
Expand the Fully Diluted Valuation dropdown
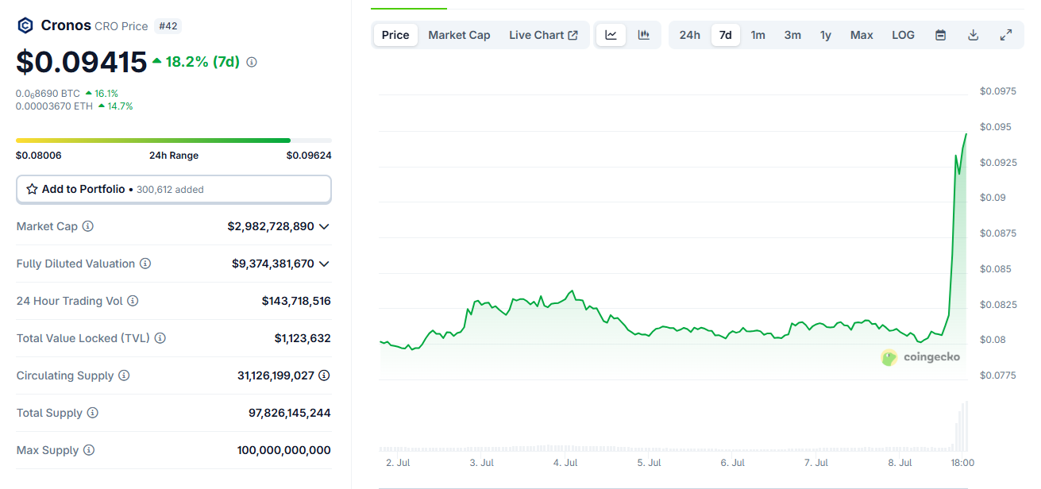coord(324,264)
